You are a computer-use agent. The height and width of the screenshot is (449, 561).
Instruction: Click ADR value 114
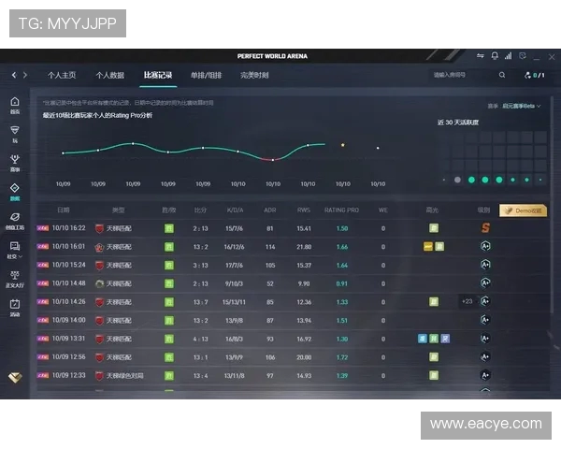click(270, 247)
